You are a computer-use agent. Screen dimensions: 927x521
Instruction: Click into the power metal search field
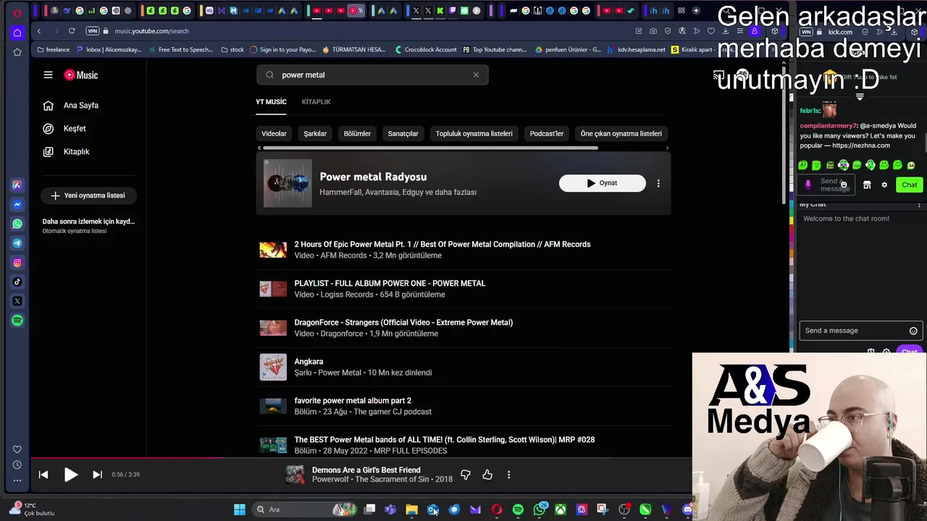[x=372, y=75]
